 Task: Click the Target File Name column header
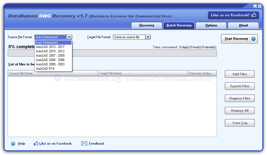pos(143,73)
